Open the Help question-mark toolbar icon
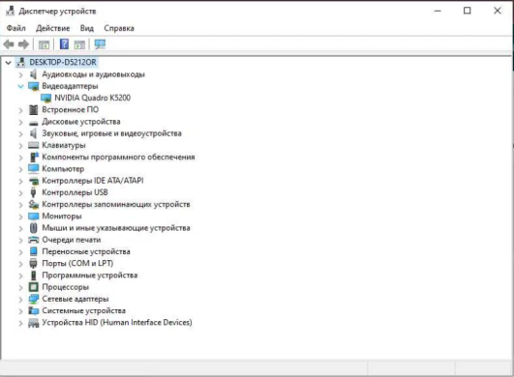The width and height of the screenshot is (514, 377). (x=64, y=43)
